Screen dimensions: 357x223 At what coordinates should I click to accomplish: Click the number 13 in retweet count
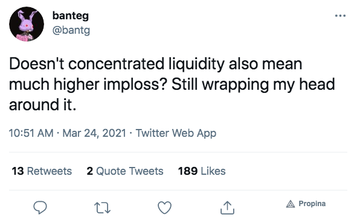tap(18, 171)
